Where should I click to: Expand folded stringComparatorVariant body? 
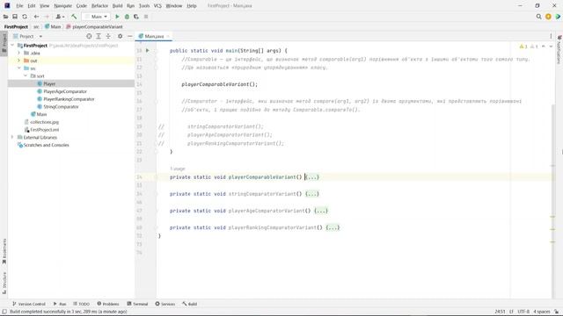pos(312,194)
